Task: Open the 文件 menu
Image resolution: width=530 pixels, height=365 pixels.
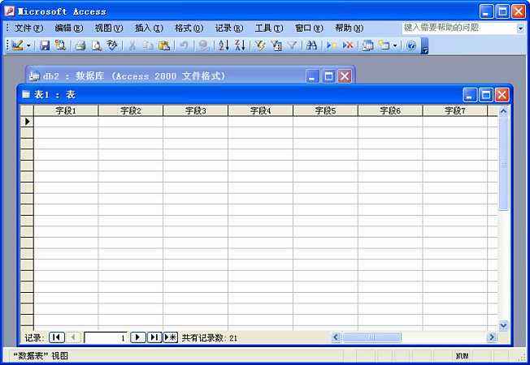Action: [28, 28]
